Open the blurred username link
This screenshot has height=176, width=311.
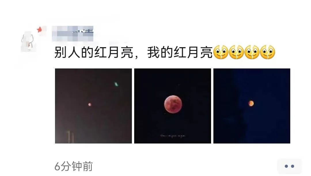pyautogui.click(x=73, y=33)
